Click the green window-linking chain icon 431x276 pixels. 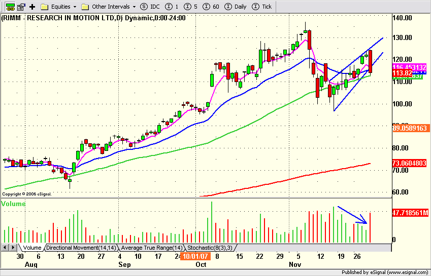click(10, 7)
